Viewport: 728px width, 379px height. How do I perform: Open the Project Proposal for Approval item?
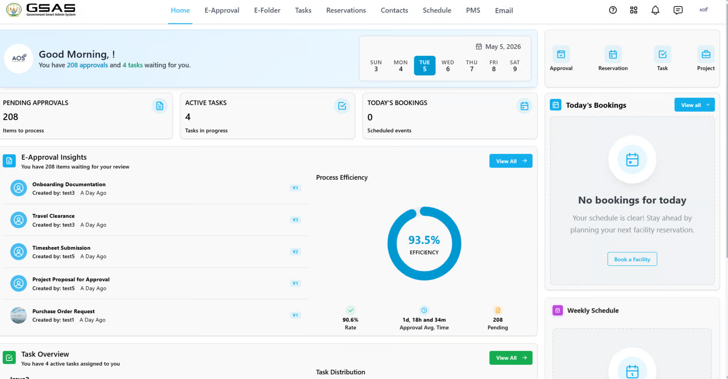coord(156,283)
